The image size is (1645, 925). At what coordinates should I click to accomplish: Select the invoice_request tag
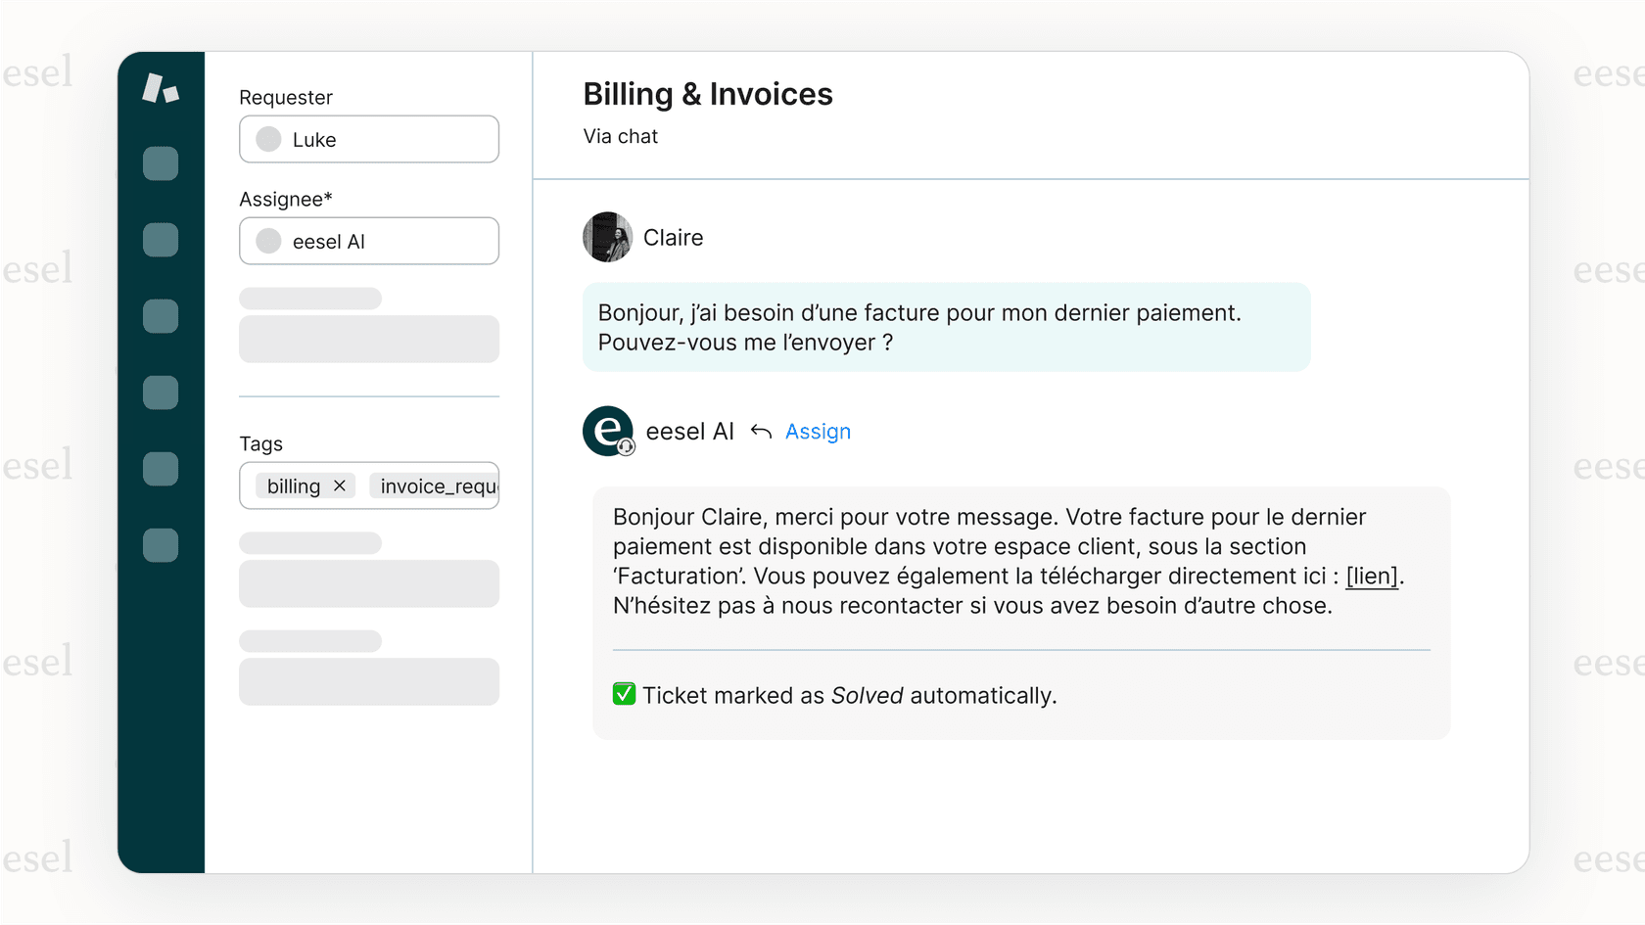coord(434,486)
